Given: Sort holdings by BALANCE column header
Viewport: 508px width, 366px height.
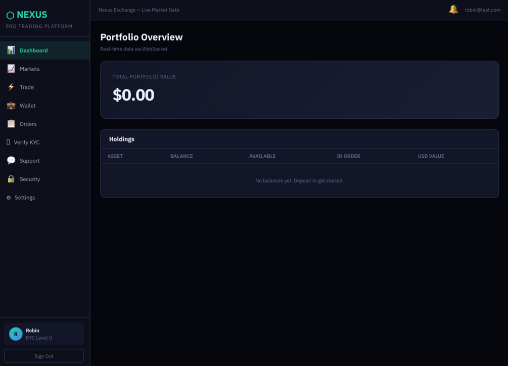Looking at the screenshot, I should 181,156.
